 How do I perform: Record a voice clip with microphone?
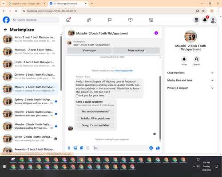tap(69, 148)
